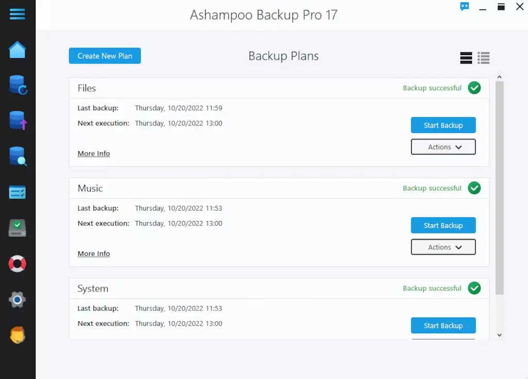
Task: Start Backup for the Music plan
Action: coord(443,226)
